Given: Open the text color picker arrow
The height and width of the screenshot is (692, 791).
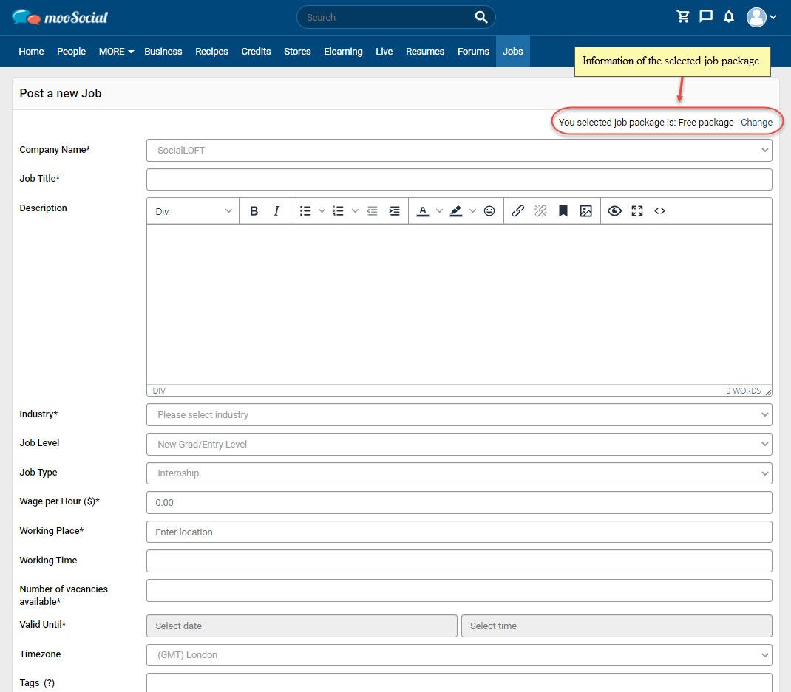Looking at the screenshot, I should pos(439,211).
